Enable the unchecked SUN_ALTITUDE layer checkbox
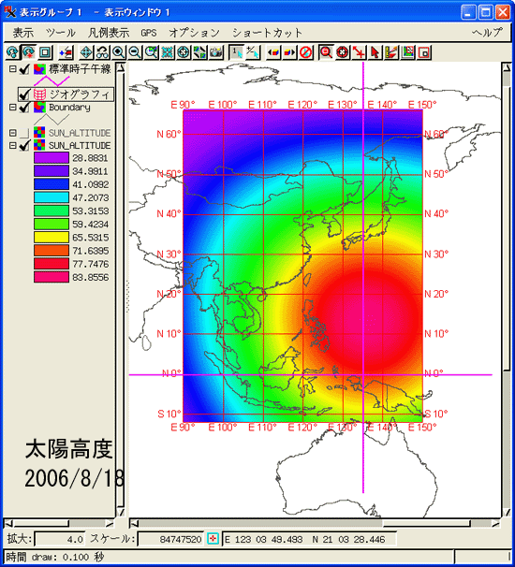 click(24, 133)
